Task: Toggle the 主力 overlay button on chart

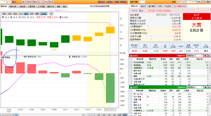Action: click(21, 14)
